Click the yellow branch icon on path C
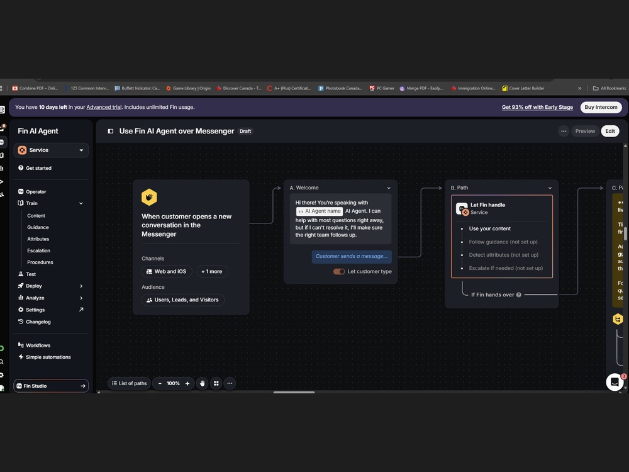 coord(618,319)
